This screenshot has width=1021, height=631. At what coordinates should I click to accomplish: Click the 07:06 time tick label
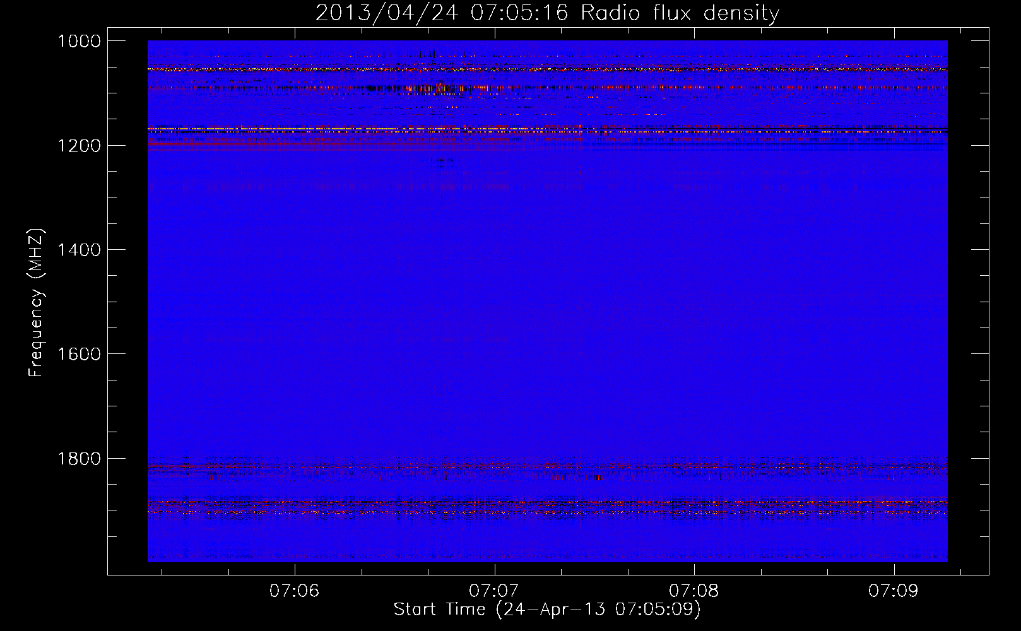(295, 591)
